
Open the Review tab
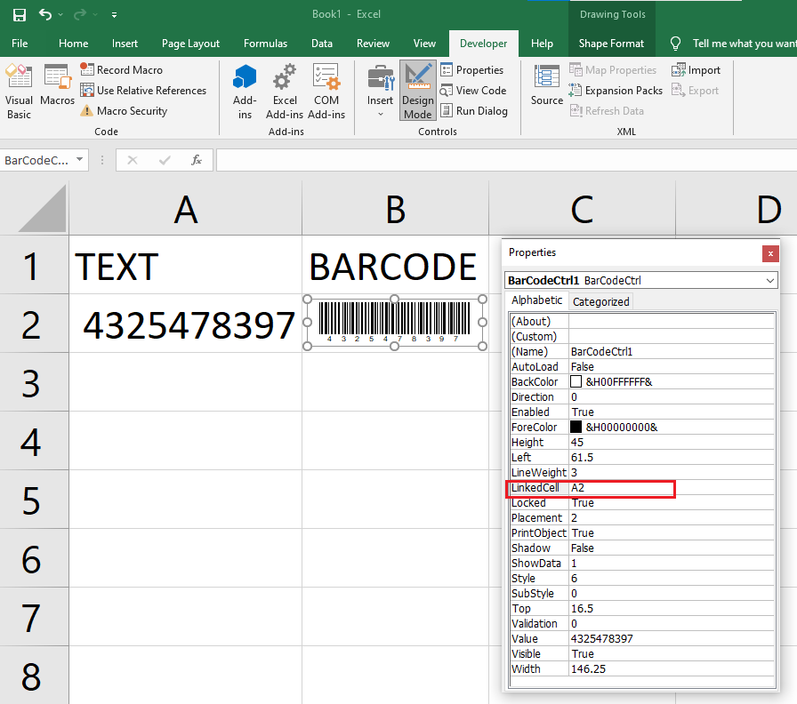click(x=373, y=44)
